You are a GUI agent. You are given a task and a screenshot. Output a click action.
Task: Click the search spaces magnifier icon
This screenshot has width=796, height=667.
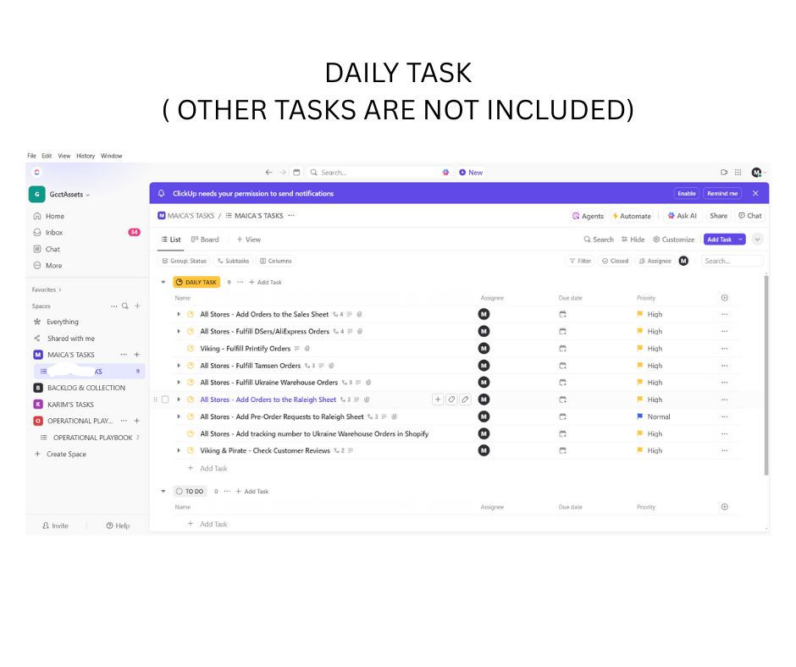coord(124,306)
